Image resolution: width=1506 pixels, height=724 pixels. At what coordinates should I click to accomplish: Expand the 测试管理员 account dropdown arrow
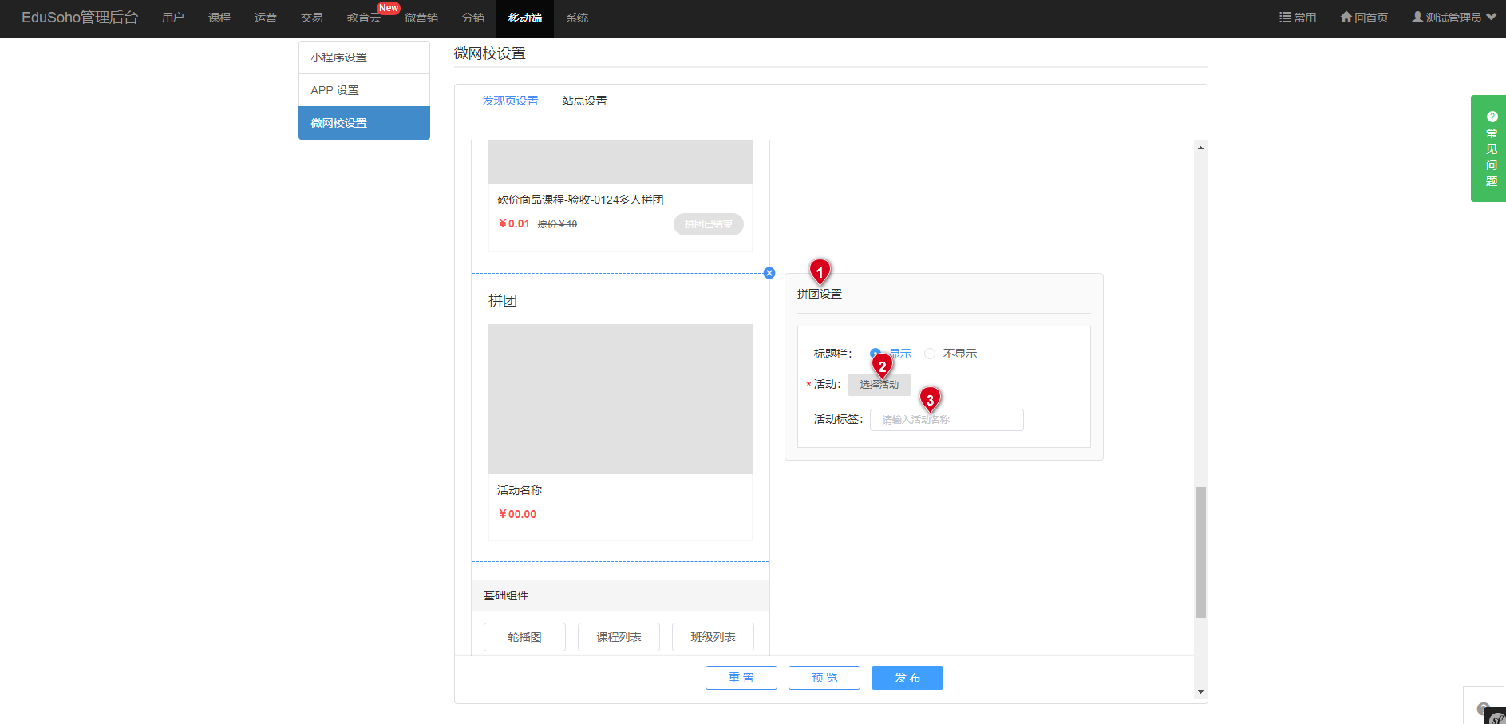[1491, 17]
